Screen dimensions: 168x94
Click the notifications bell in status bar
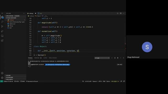124,81
